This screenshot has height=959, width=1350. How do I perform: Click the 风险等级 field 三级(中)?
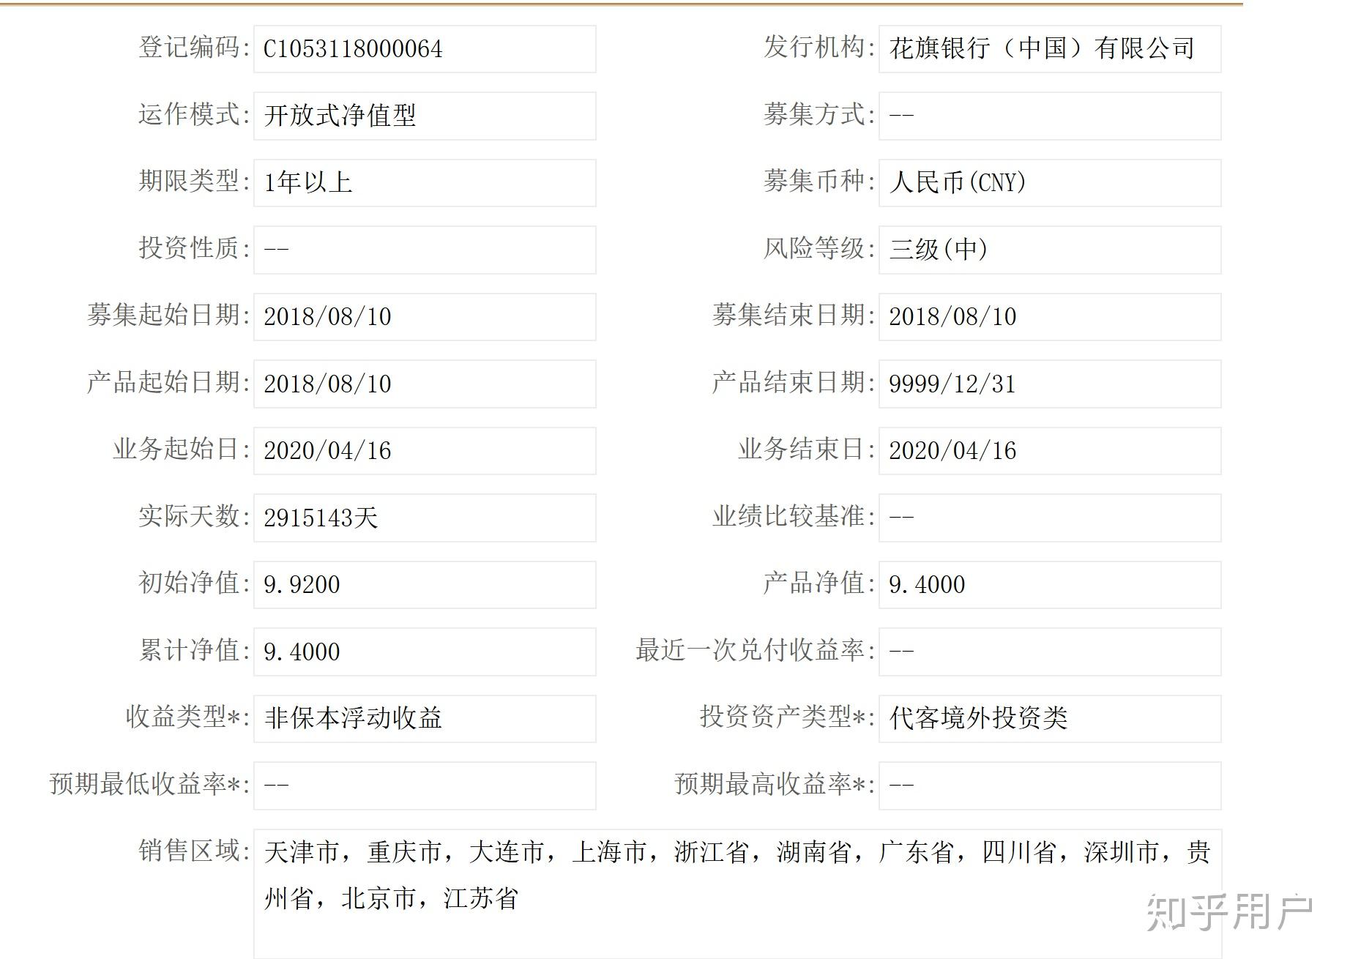(x=1050, y=250)
